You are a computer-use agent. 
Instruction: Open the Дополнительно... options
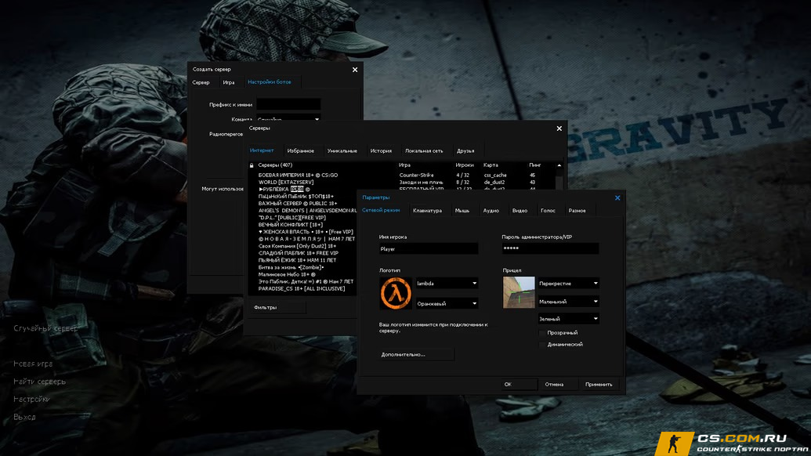(x=416, y=355)
